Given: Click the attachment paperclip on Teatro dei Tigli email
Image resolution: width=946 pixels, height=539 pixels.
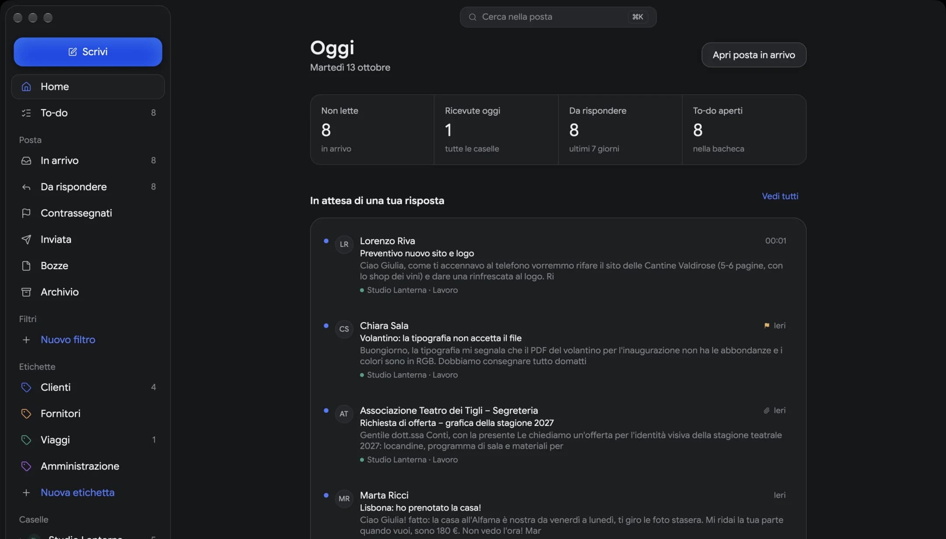Looking at the screenshot, I should point(766,411).
